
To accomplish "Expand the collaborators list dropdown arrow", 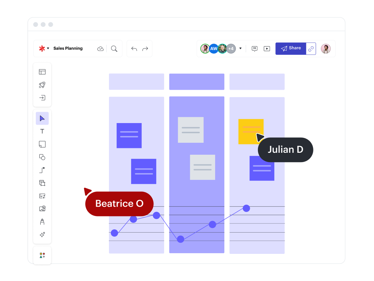I will click(x=240, y=48).
